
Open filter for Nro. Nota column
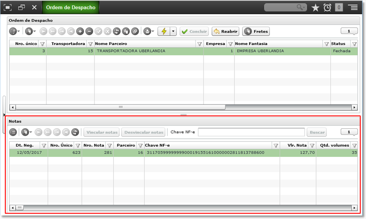(x=109, y=145)
